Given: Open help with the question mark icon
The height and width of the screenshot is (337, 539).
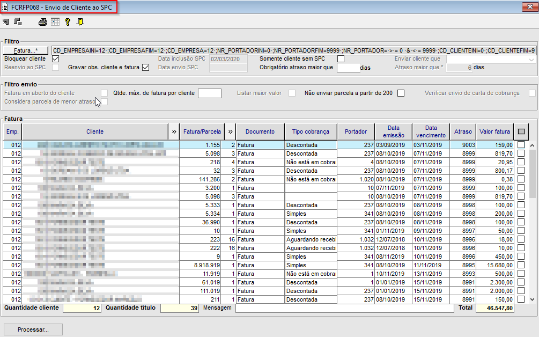Looking at the screenshot, I should [68, 22].
